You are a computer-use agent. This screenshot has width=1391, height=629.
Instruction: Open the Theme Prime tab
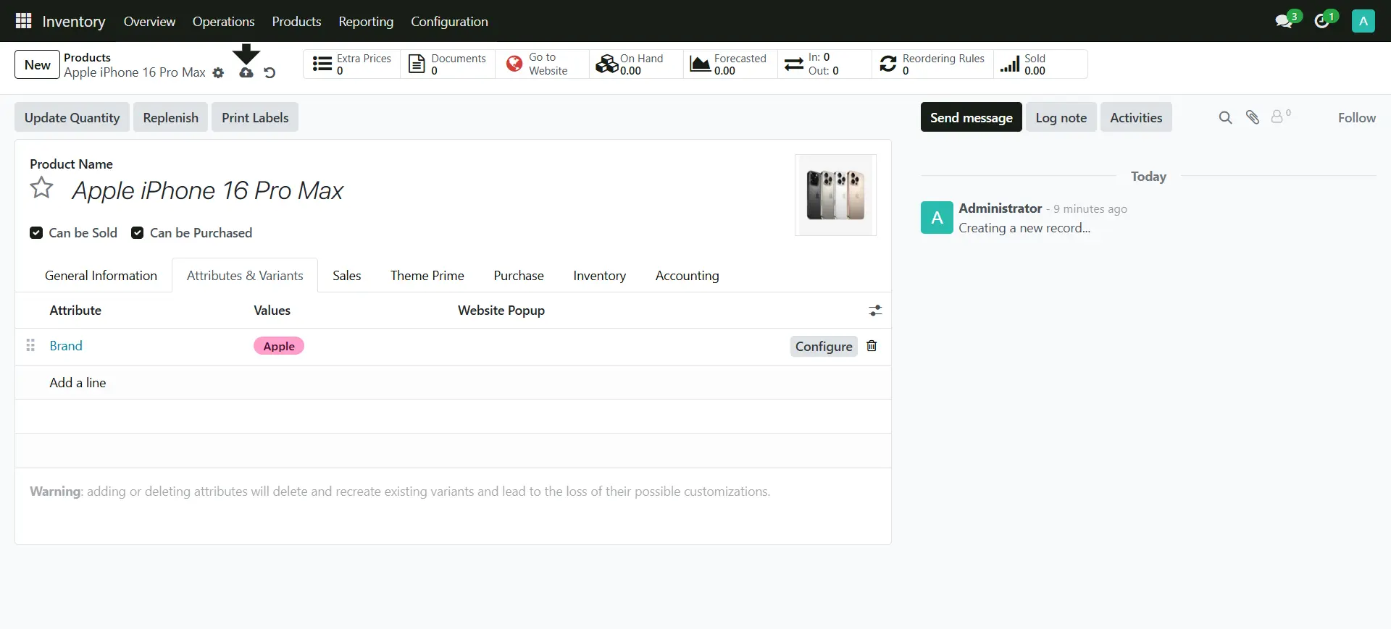tap(427, 276)
